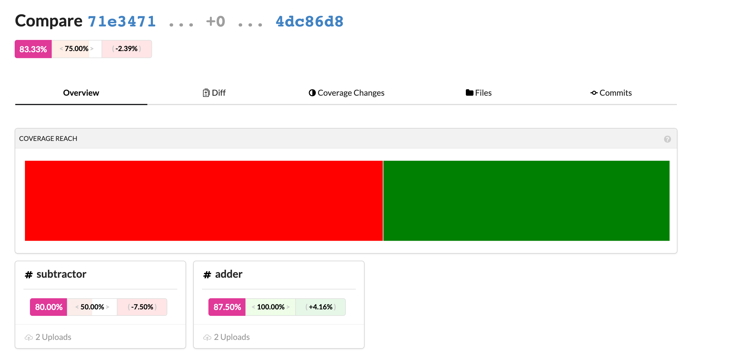
Task: Click the subtractor -7.50% change badge
Action: click(x=142, y=307)
